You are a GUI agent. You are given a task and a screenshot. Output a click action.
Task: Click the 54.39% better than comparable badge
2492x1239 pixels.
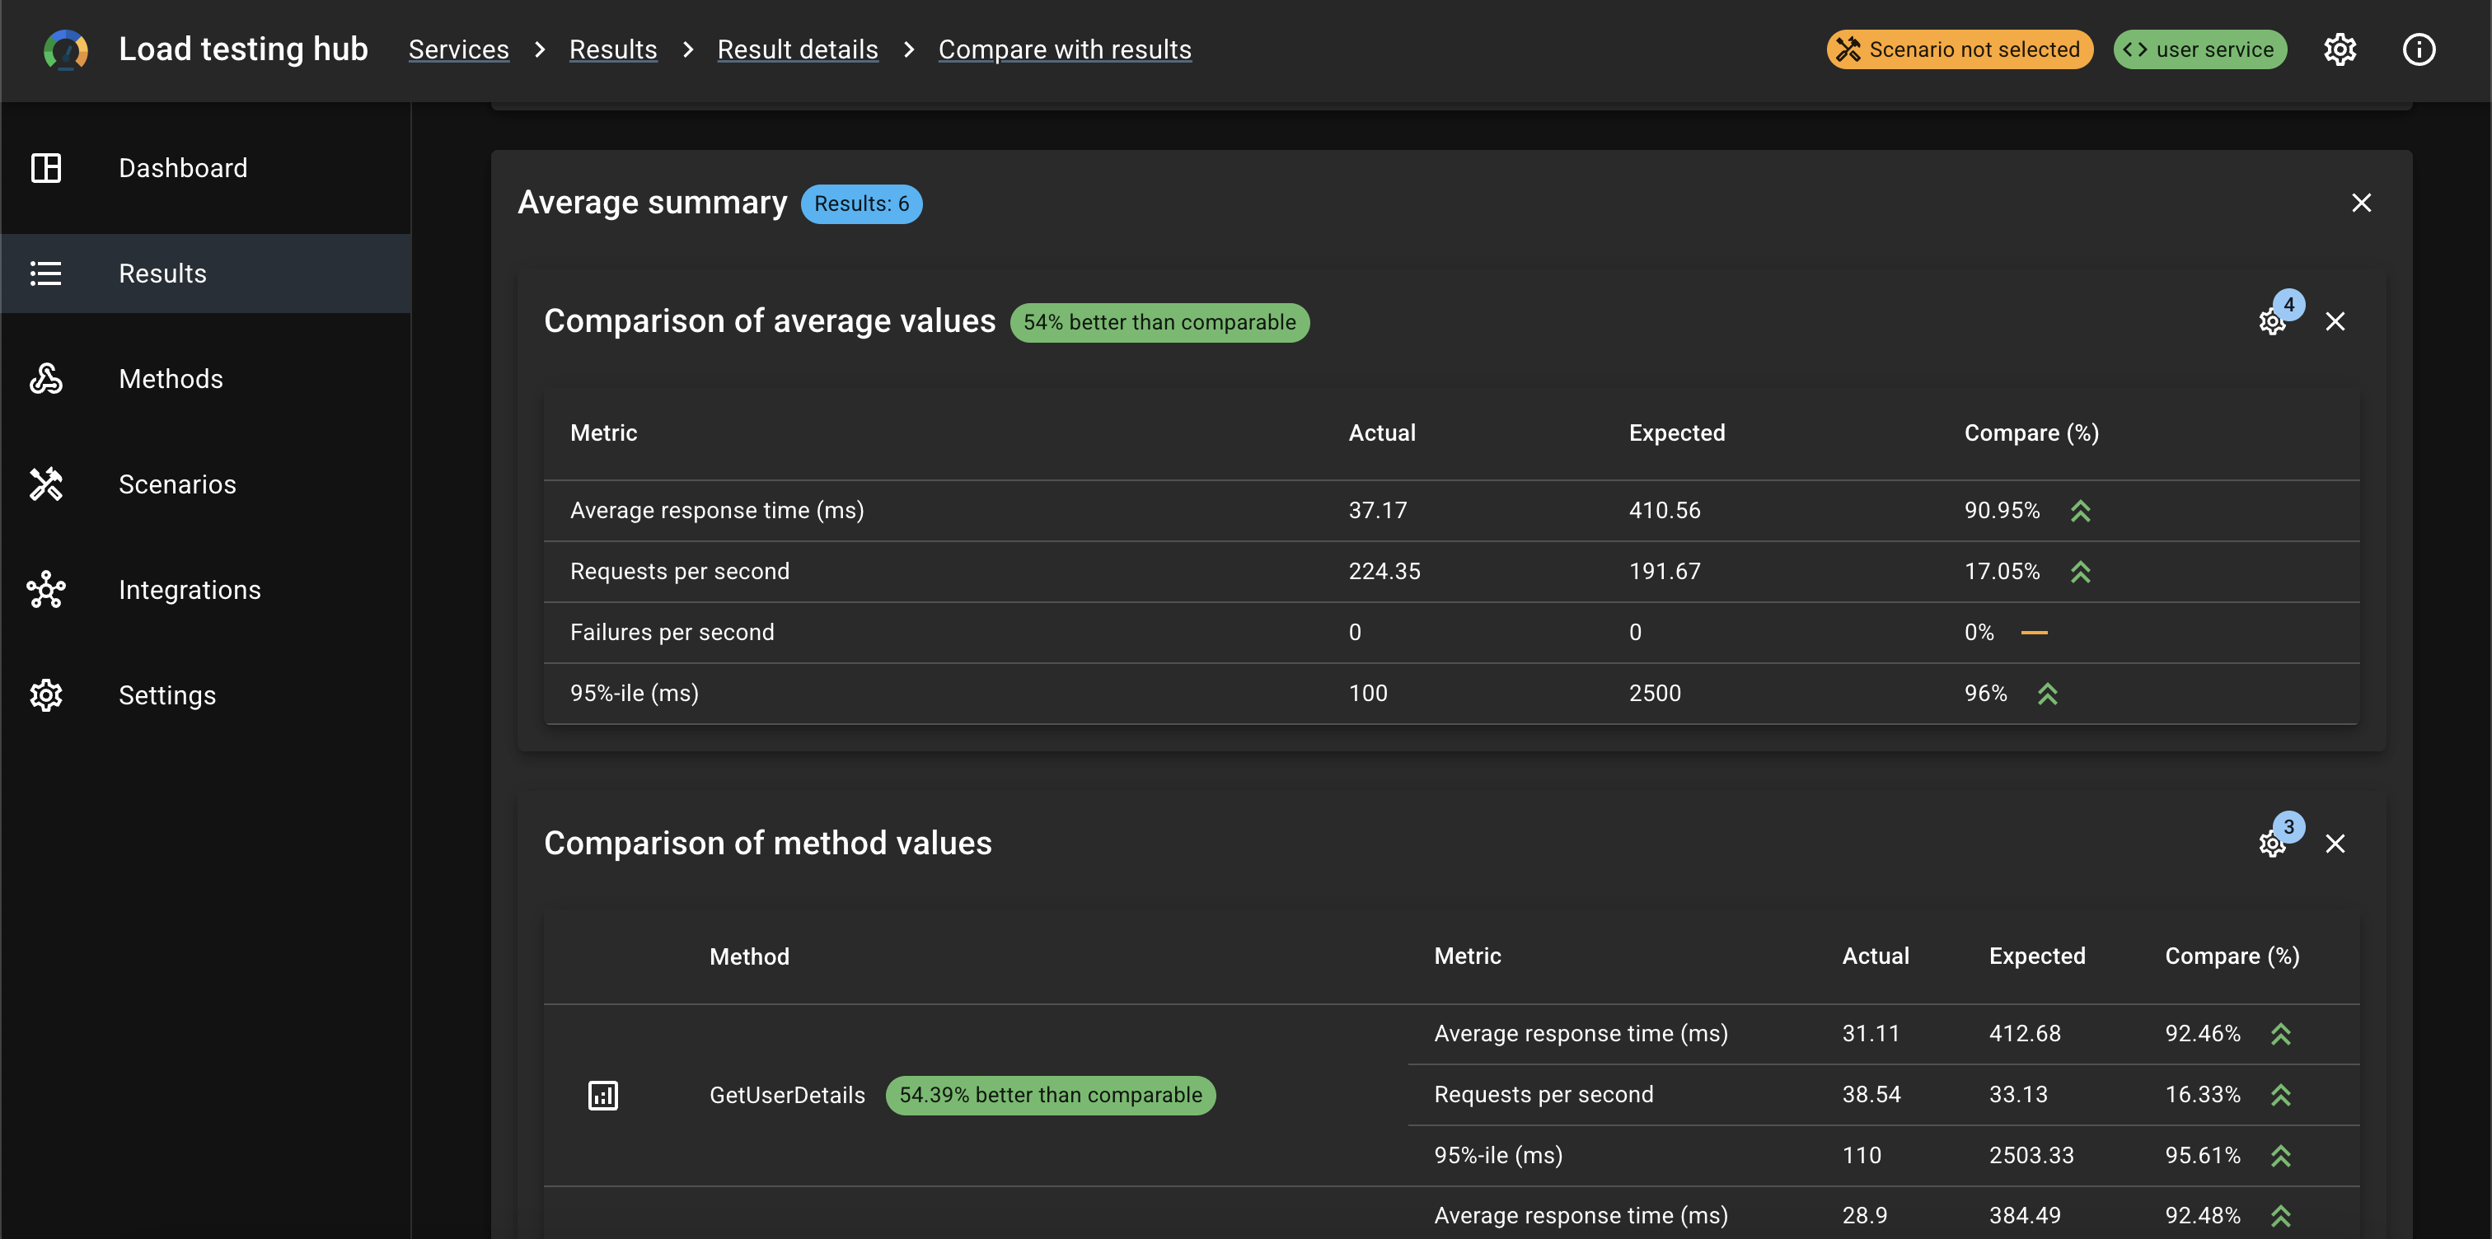coord(1051,1095)
